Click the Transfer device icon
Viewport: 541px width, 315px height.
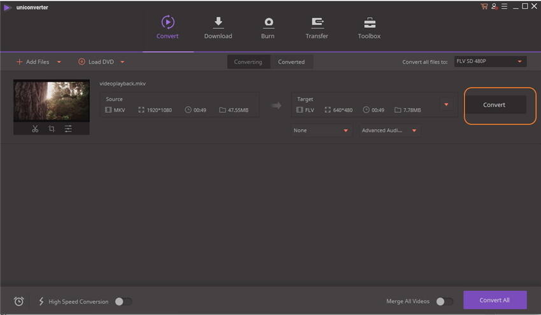pos(318,22)
